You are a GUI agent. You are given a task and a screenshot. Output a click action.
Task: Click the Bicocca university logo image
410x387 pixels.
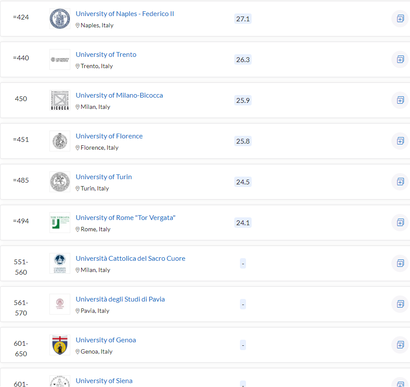(60, 100)
